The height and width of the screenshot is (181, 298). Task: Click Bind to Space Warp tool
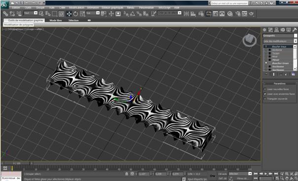(x=19, y=13)
